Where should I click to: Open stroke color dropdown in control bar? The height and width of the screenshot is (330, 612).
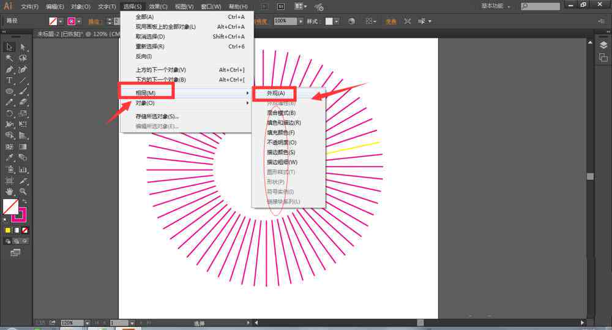click(79, 21)
